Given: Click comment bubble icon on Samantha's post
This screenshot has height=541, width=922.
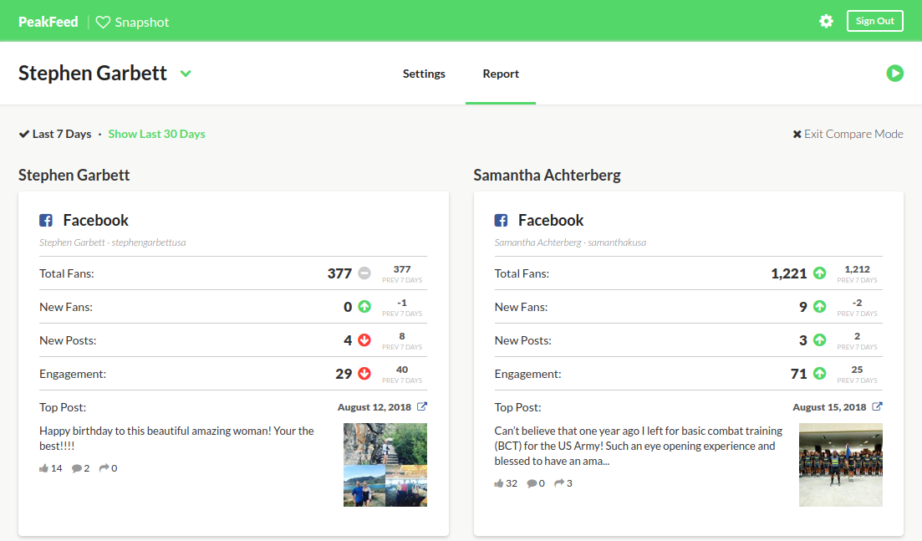Looking at the screenshot, I should [532, 484].
